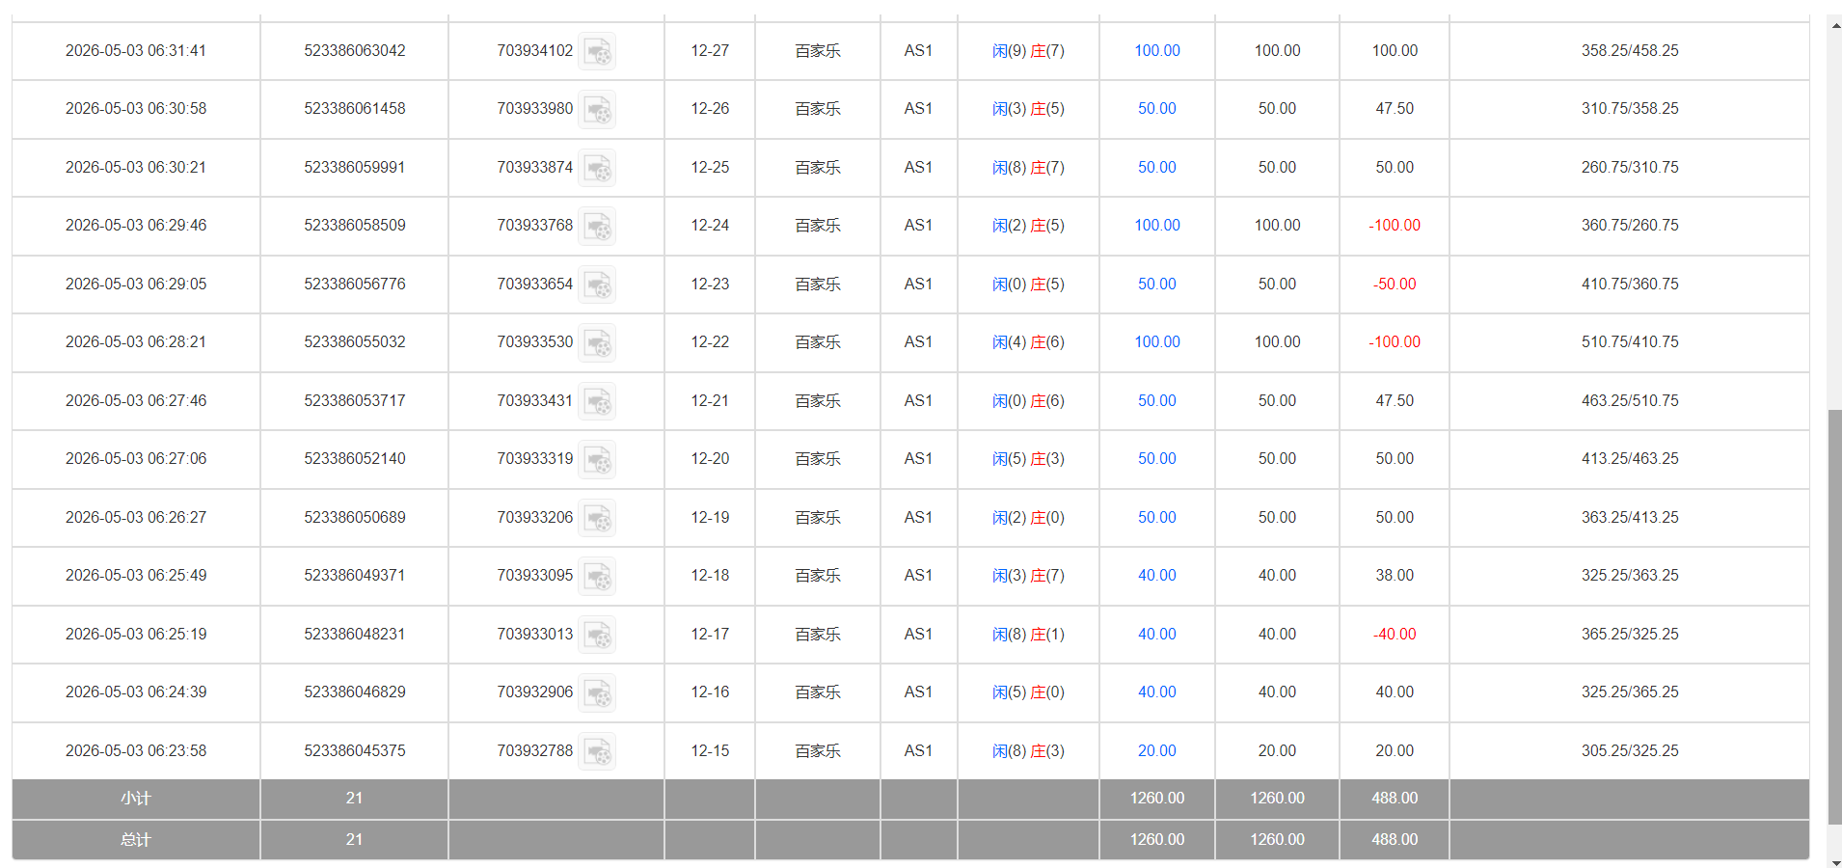The image size is (1842, 868).
Task: Select timestamp 2026-05-03 06:26:27
Action: tap(136, 517)
